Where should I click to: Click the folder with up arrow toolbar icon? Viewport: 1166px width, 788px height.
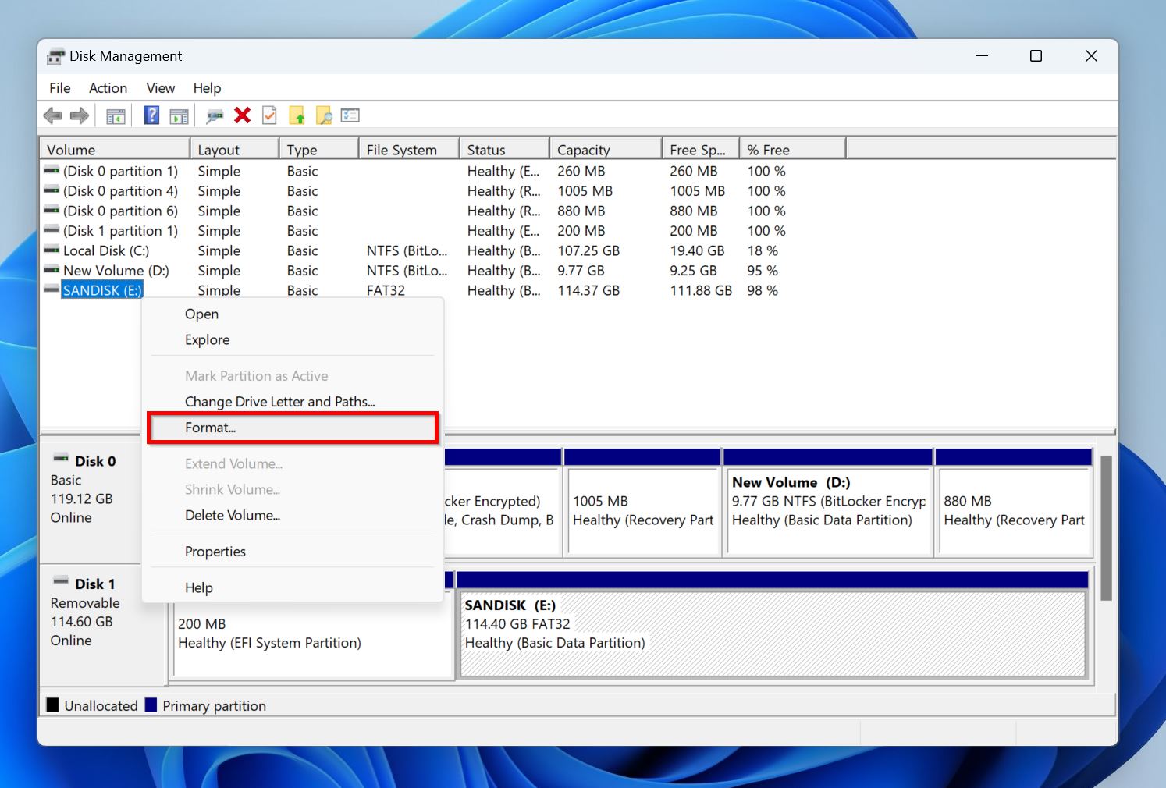tap(297, 115)
